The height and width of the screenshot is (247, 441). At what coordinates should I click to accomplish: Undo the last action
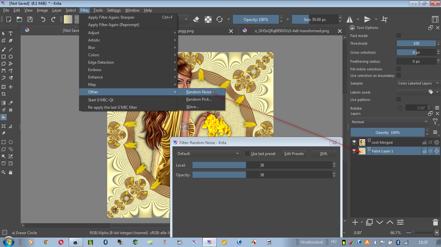click(x=43, y=19)
